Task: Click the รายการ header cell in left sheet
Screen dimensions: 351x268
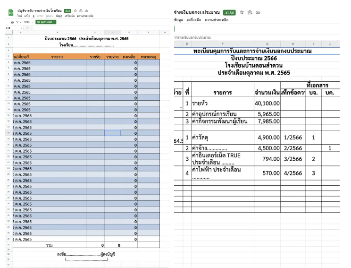Action: [57, 57]
